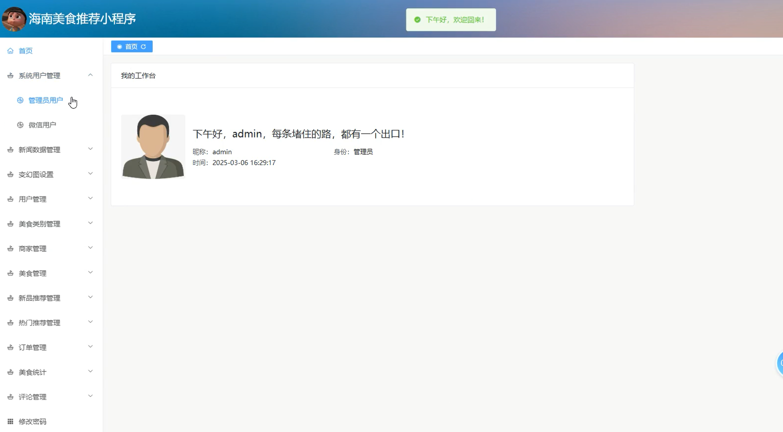Image resolution: width=783 pixels, height=432 pixels.
Task: Click the icon beside 评论管理
Action: [10, 397]
